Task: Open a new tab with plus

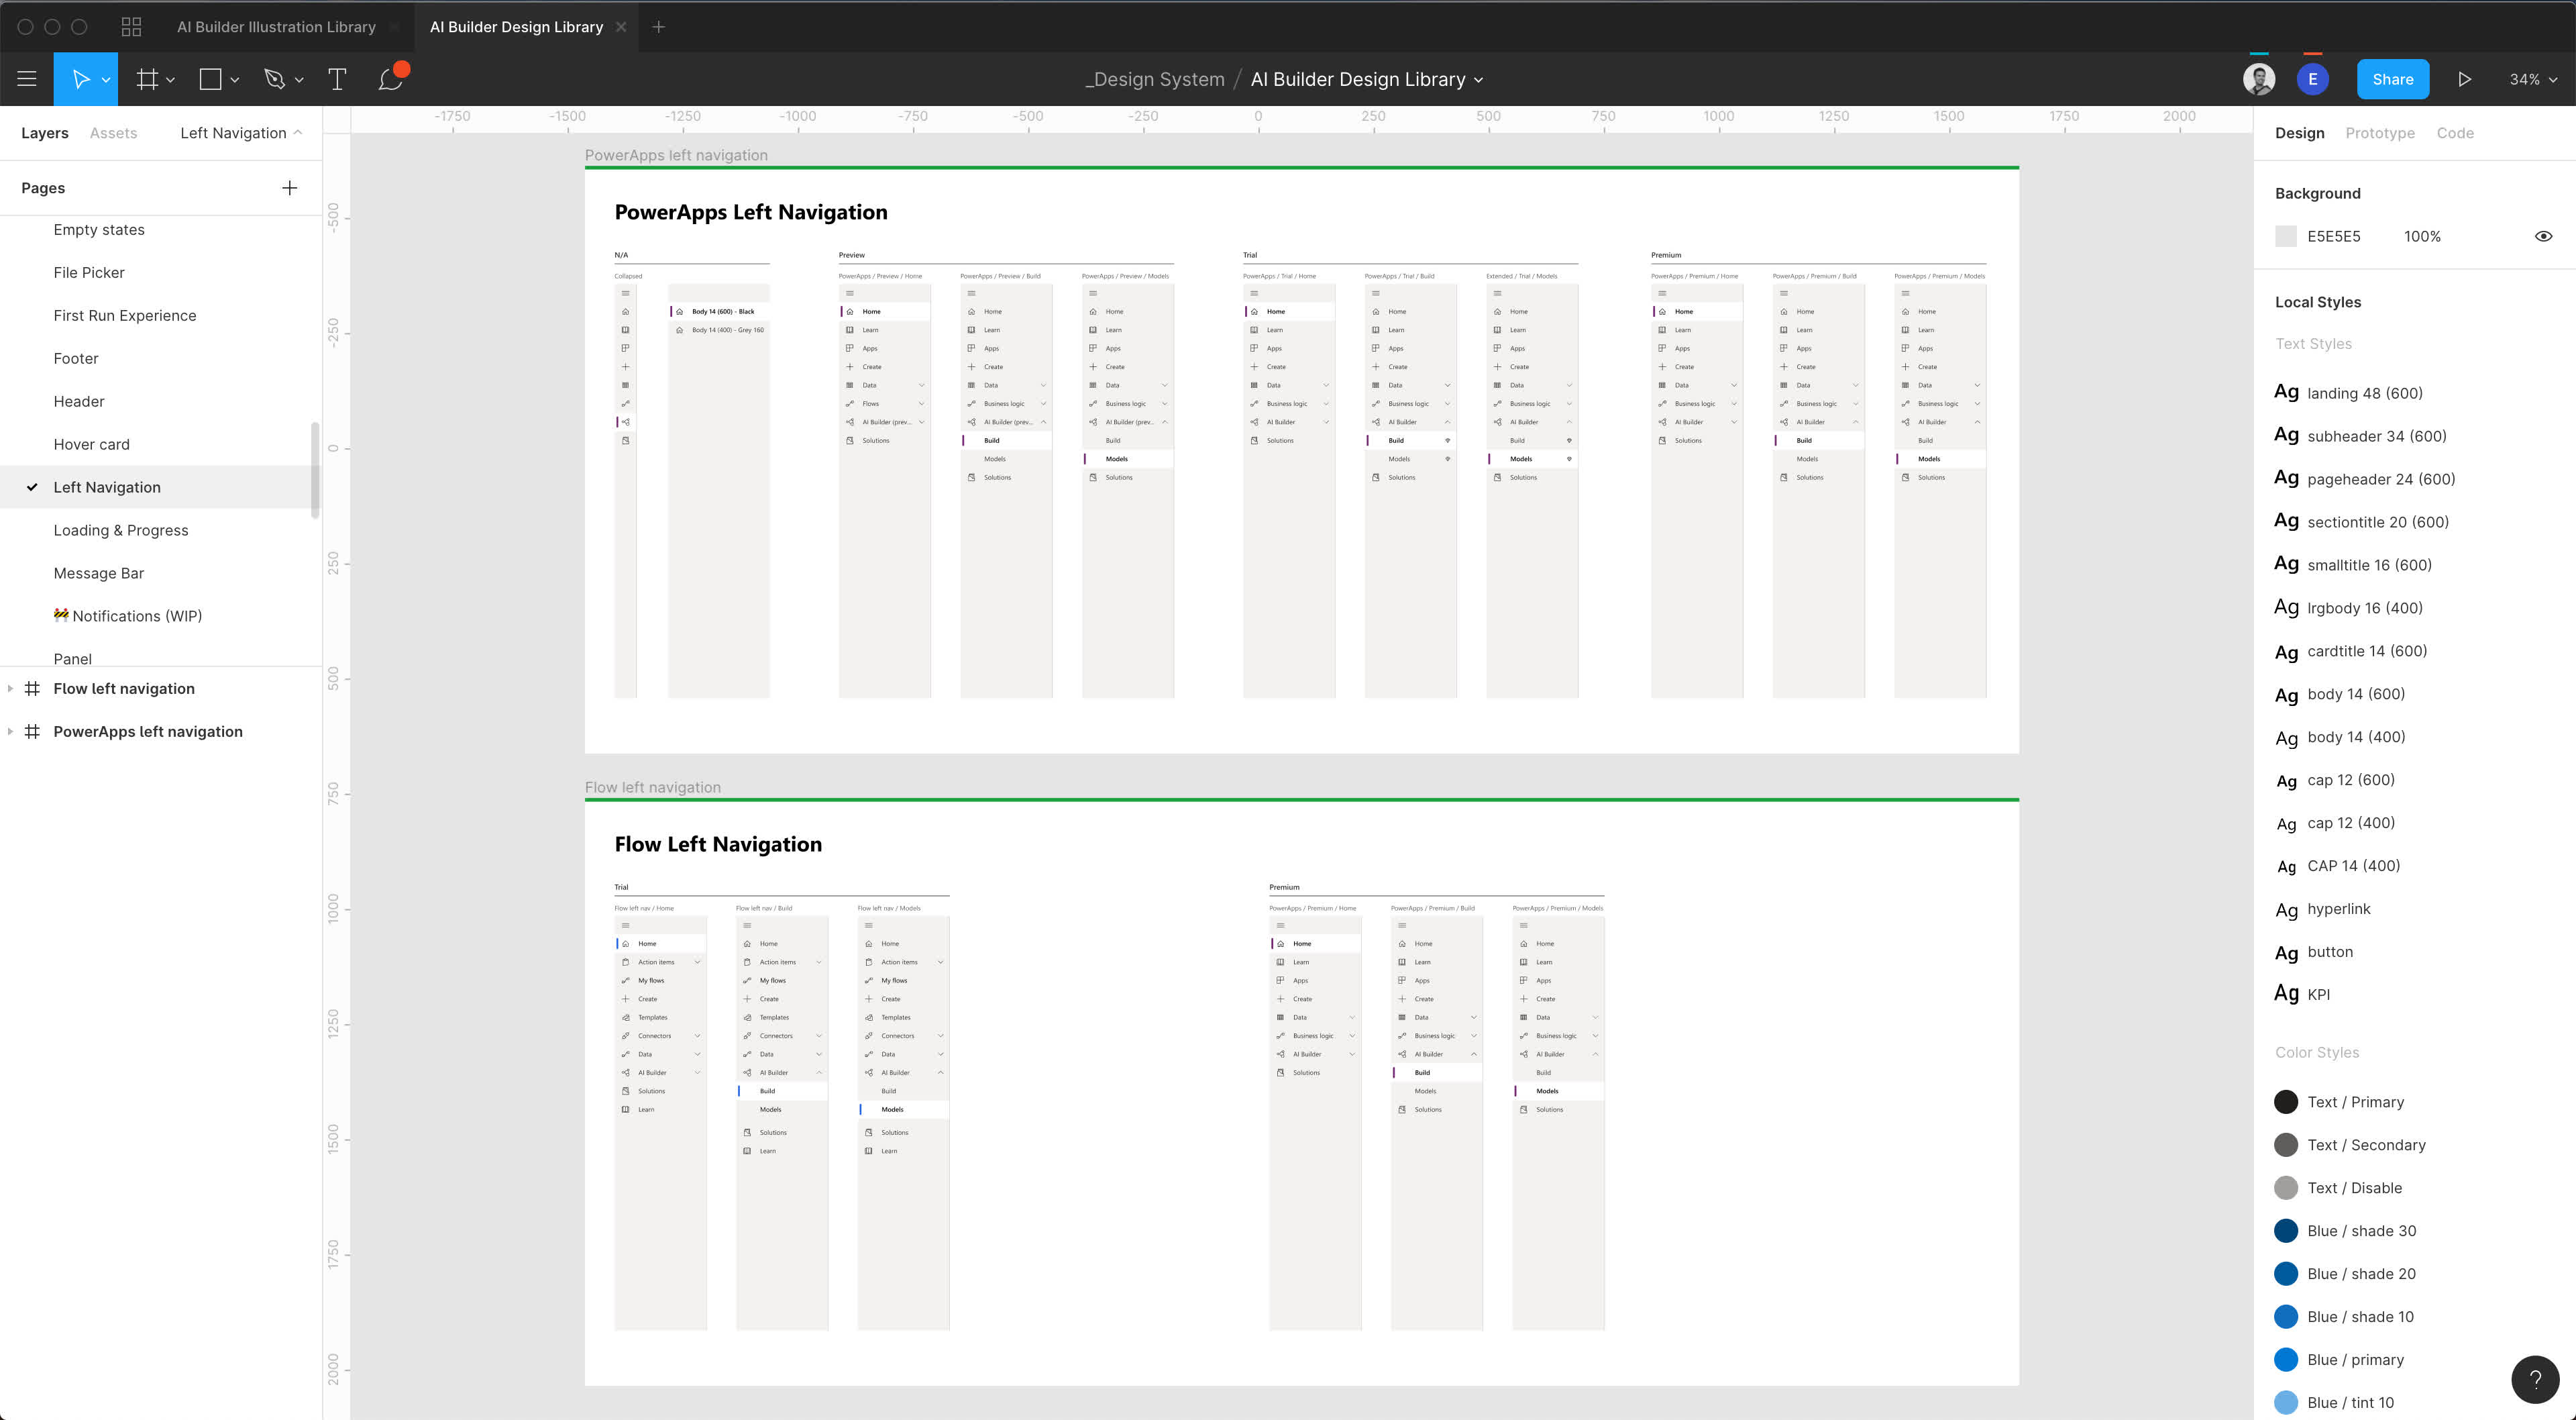Action: coord(658,27)
